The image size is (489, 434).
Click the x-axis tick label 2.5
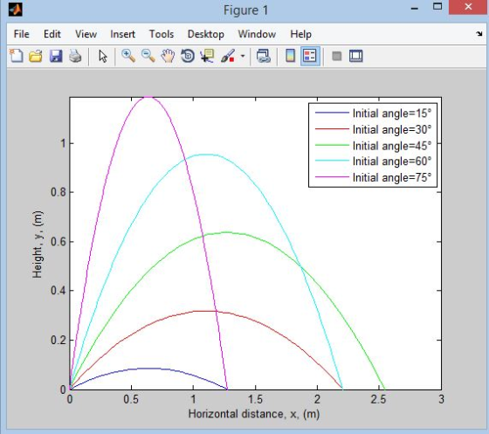379,399
